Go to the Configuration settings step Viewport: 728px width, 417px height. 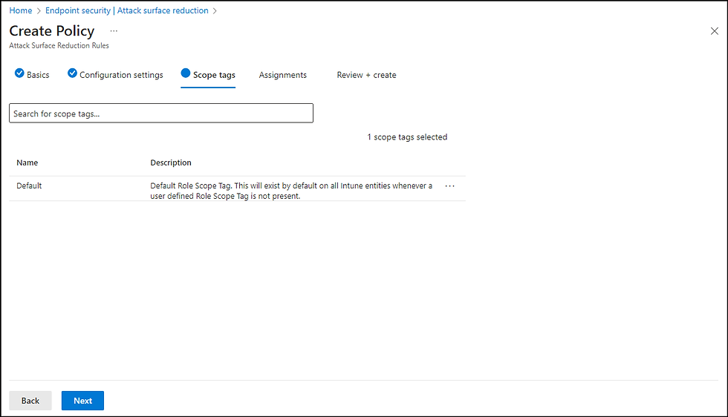pyautogui.click(x=115, y=74)
